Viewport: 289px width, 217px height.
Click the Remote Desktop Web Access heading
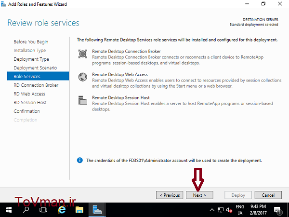[x=120, y=74]
